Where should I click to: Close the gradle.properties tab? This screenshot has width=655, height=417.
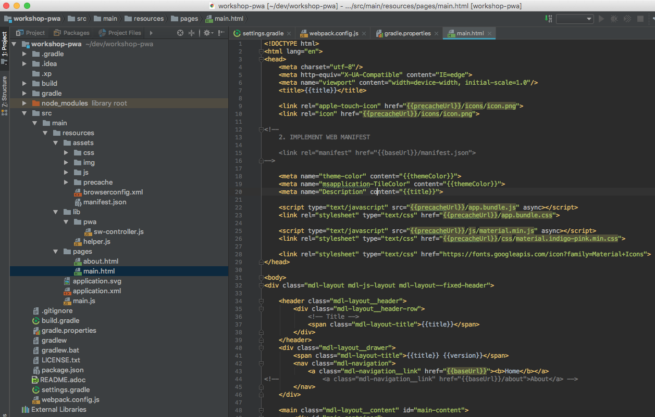point(437,33)
